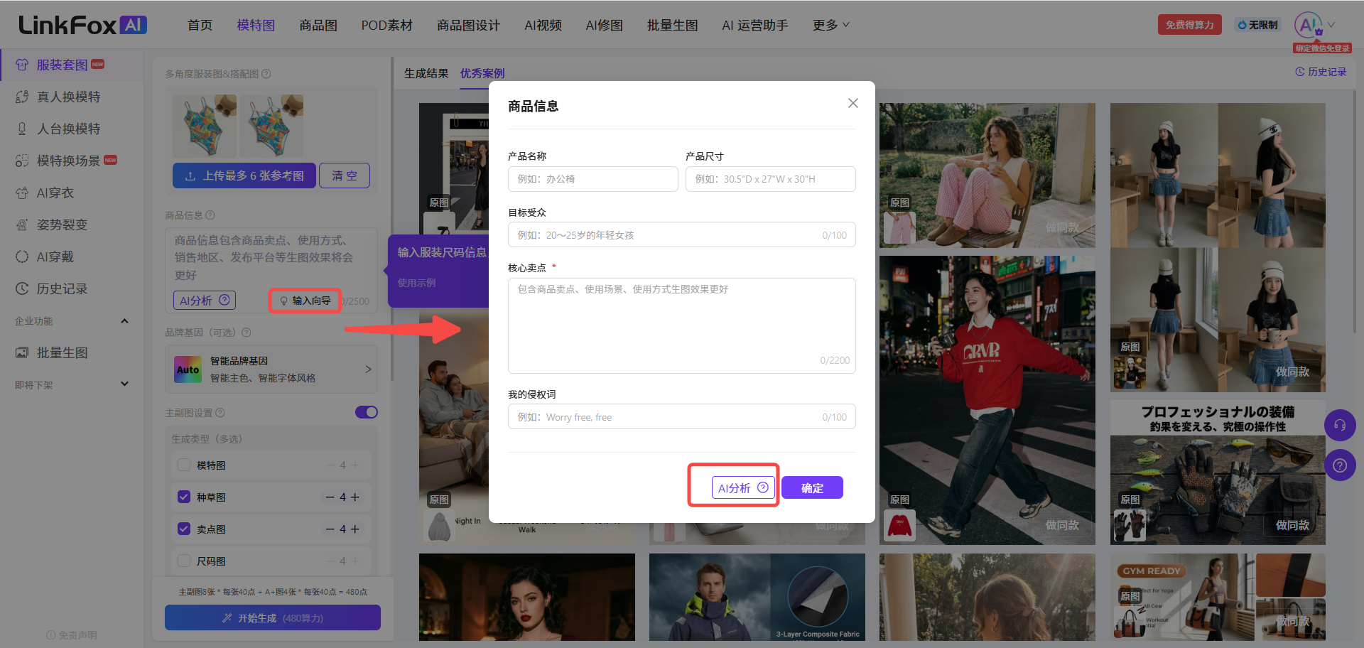
Task: Click 免责声明 info icon at bottom
Action: click(50, 635)
